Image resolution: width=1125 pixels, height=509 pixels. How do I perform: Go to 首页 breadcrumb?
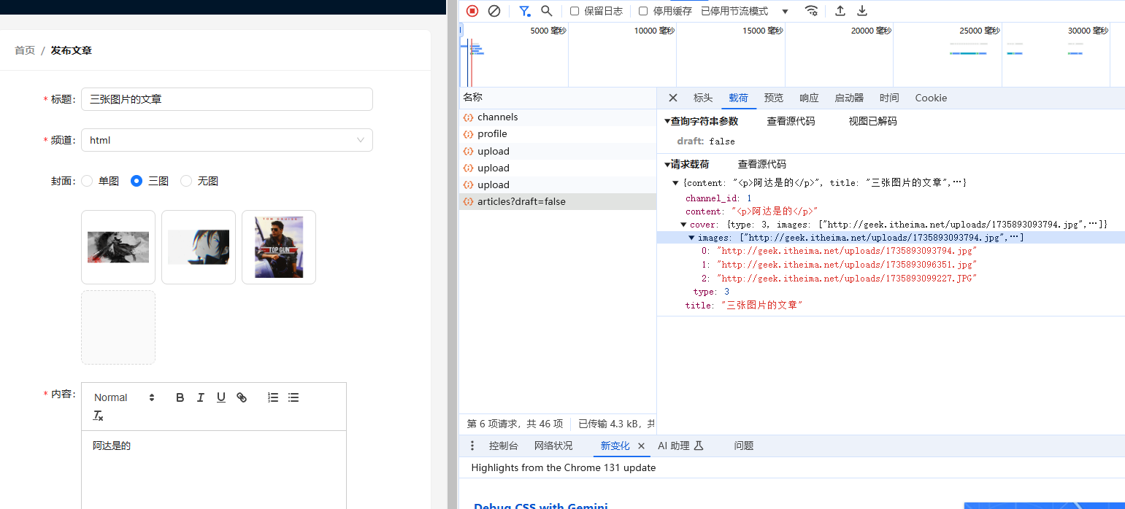coord(25,50)
